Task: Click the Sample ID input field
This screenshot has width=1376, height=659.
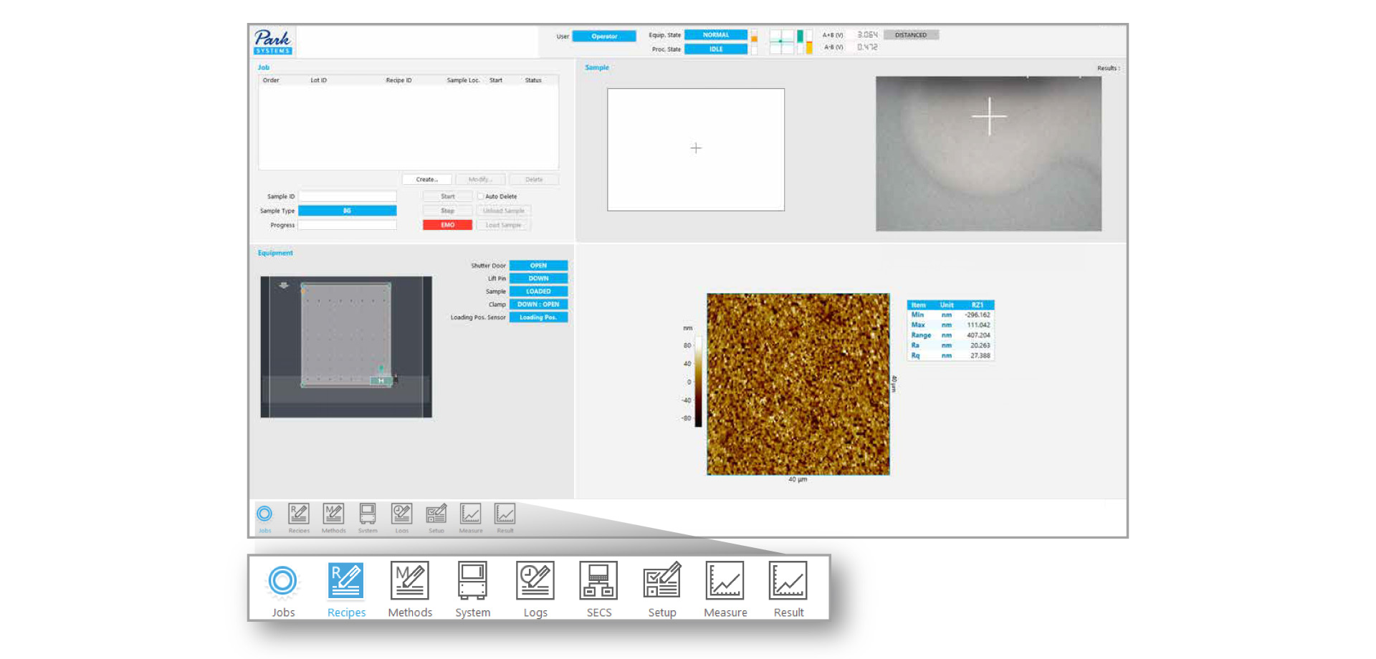Action: (x=348, y=196)
